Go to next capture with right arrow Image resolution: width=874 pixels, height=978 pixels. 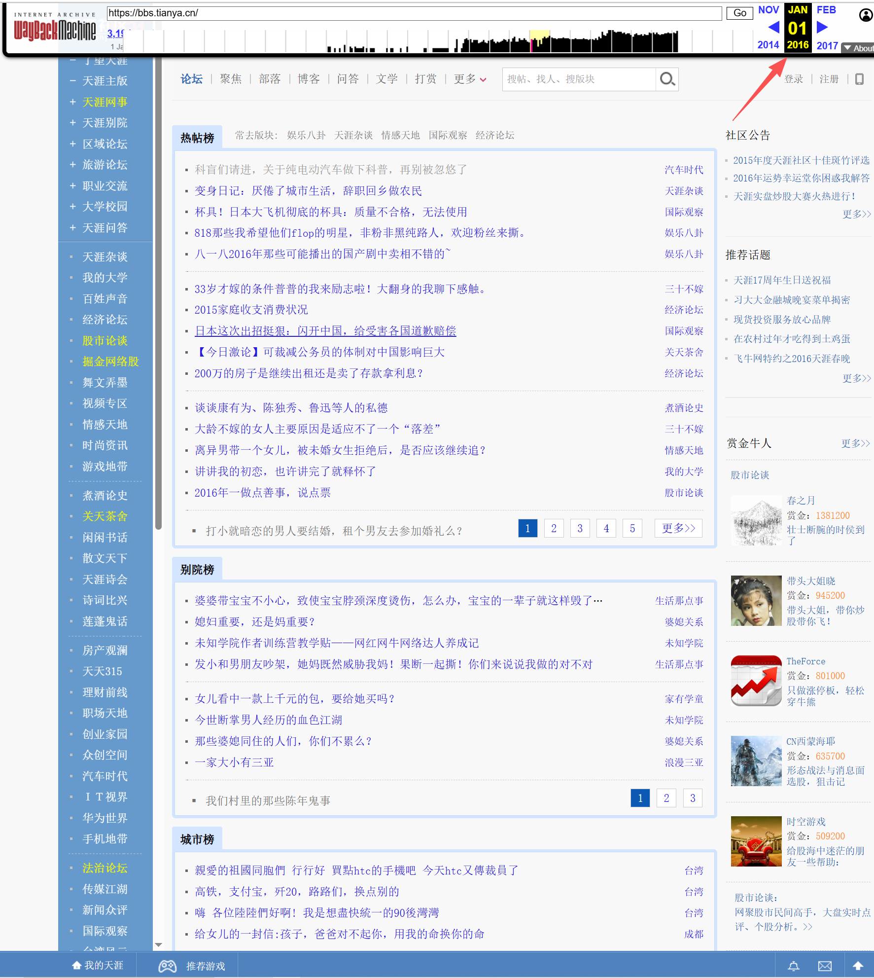click(x=822, y=27)
